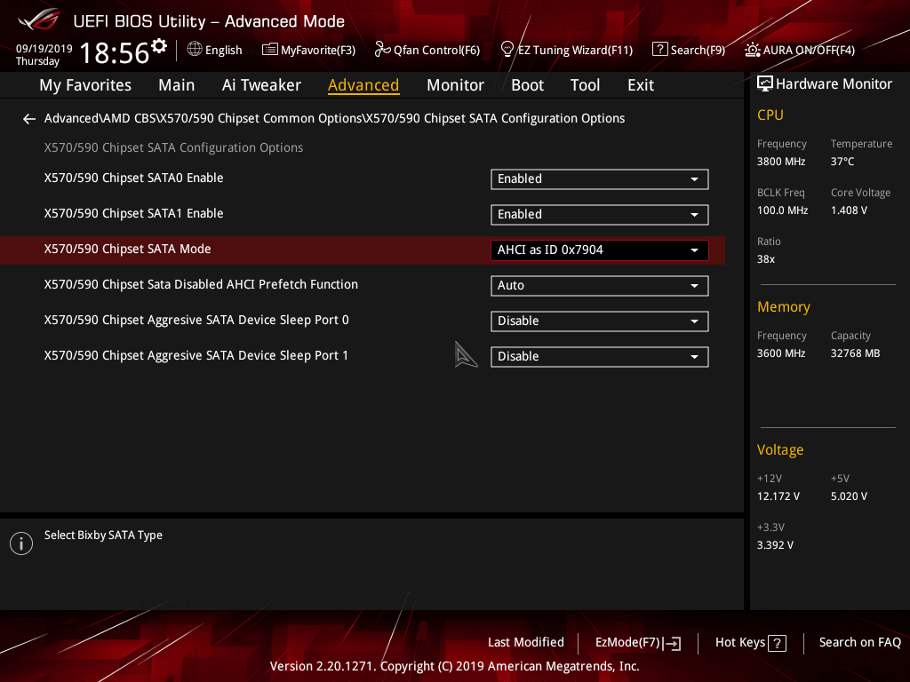
Task: Click +3.3V value 3.392 V
Action: pyautogui.click(x=775, y=545)
